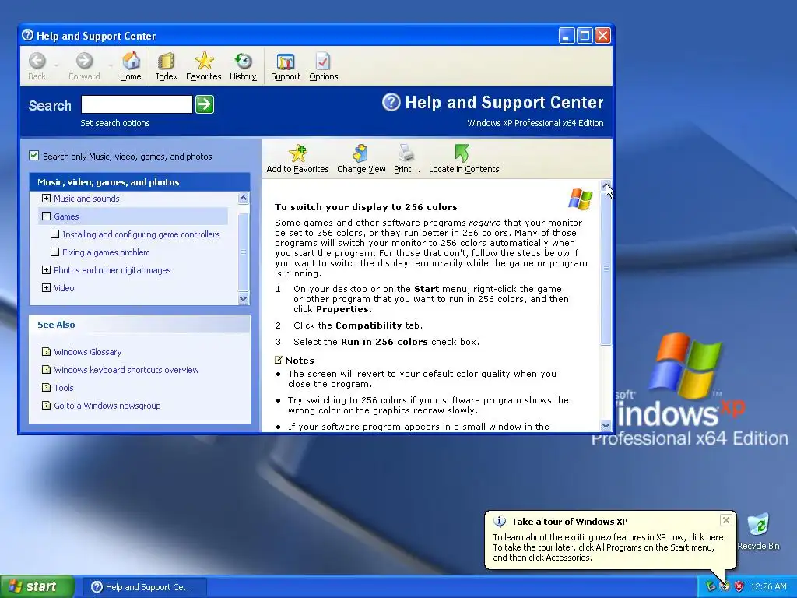Select Photos and other digital images label
Viewport: 797px width, 598px height.
click(112, 270)
